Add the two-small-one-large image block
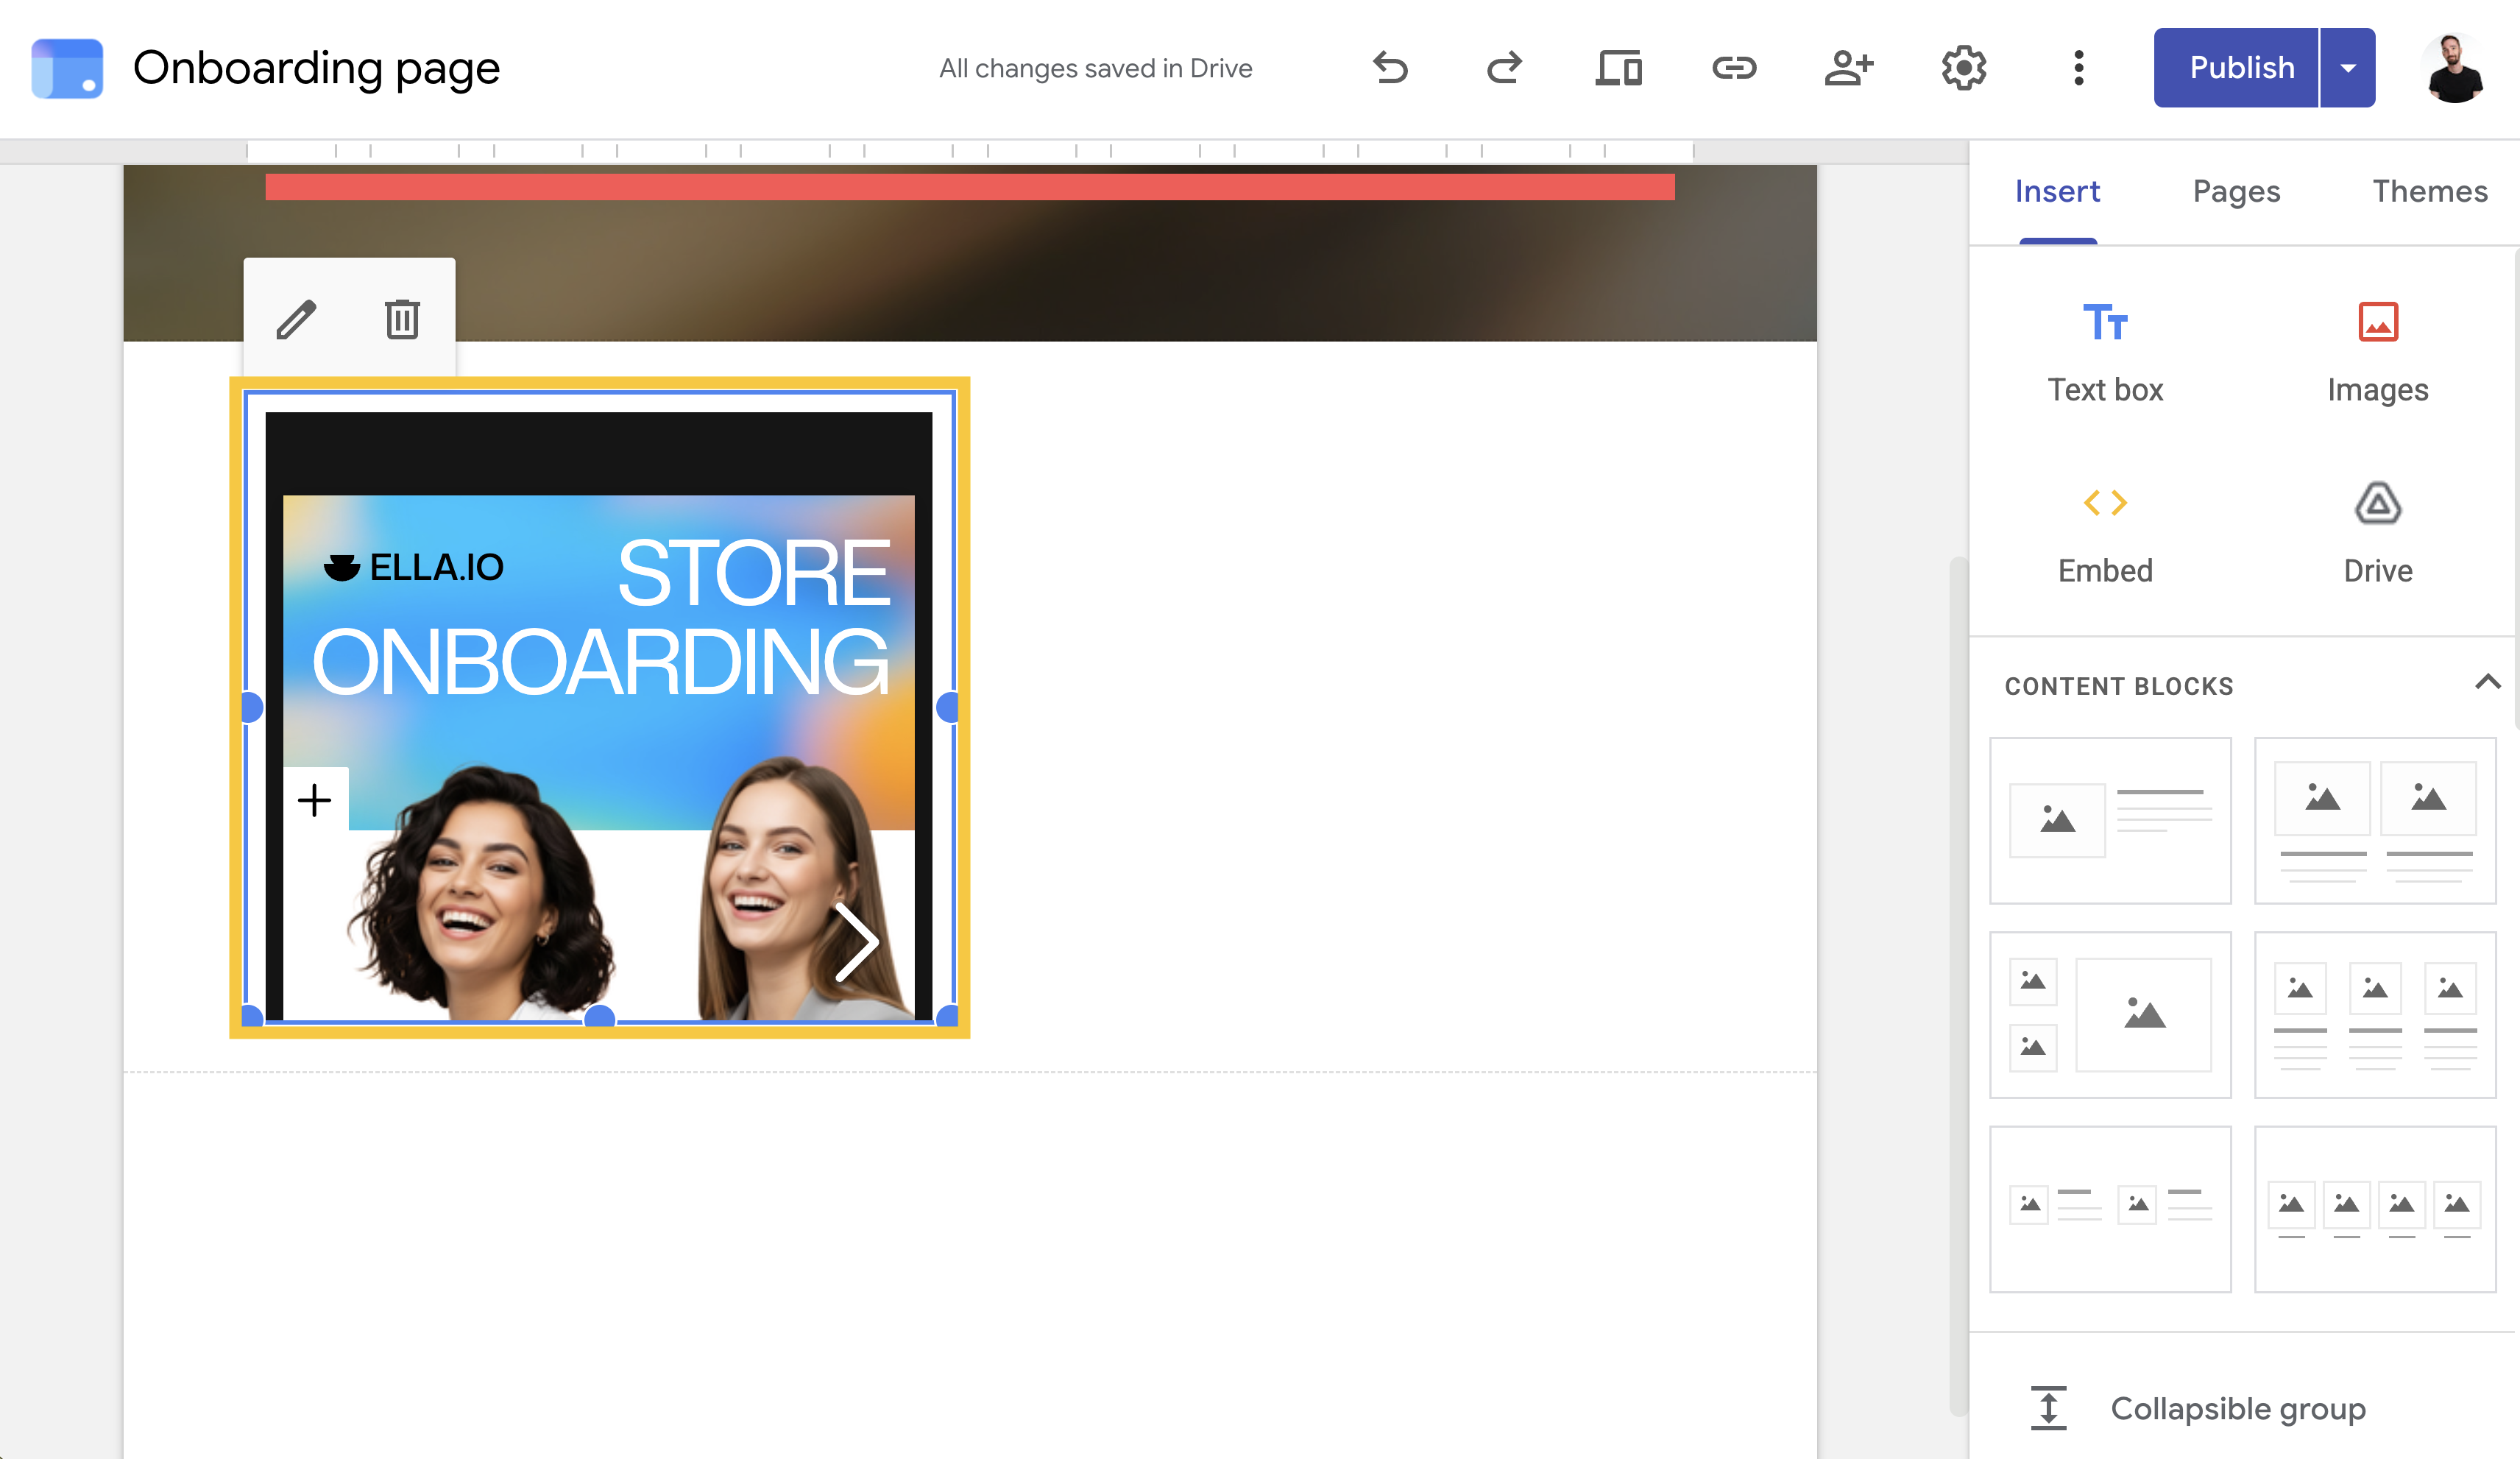Screen dimensions: 2520x1459 point(2110,1015)
